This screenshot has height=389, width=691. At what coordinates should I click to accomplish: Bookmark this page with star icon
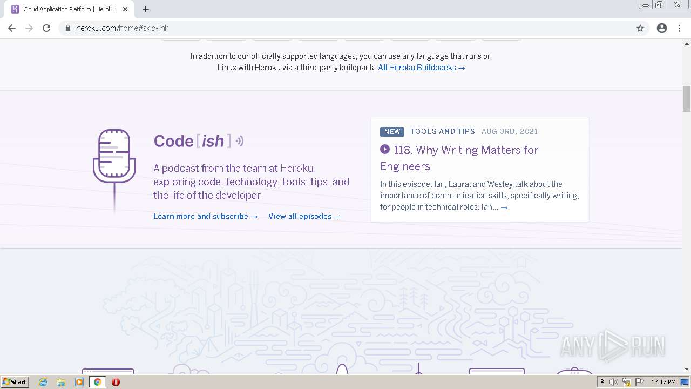[x=640, y=28]
